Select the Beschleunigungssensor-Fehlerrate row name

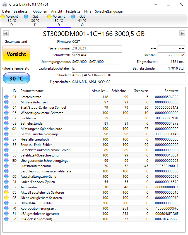click(46, 171)
